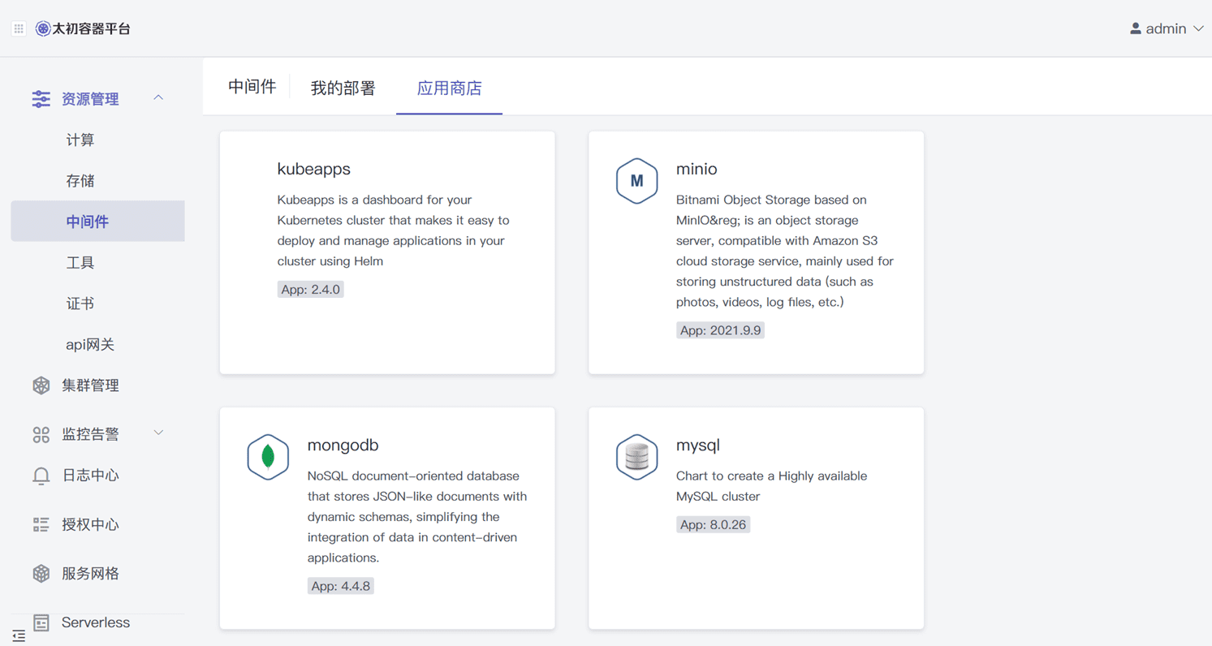Click kubeapps App: 2.4.0 version tag
This screenshot has height=646, width=1212.
coord(310,290)
